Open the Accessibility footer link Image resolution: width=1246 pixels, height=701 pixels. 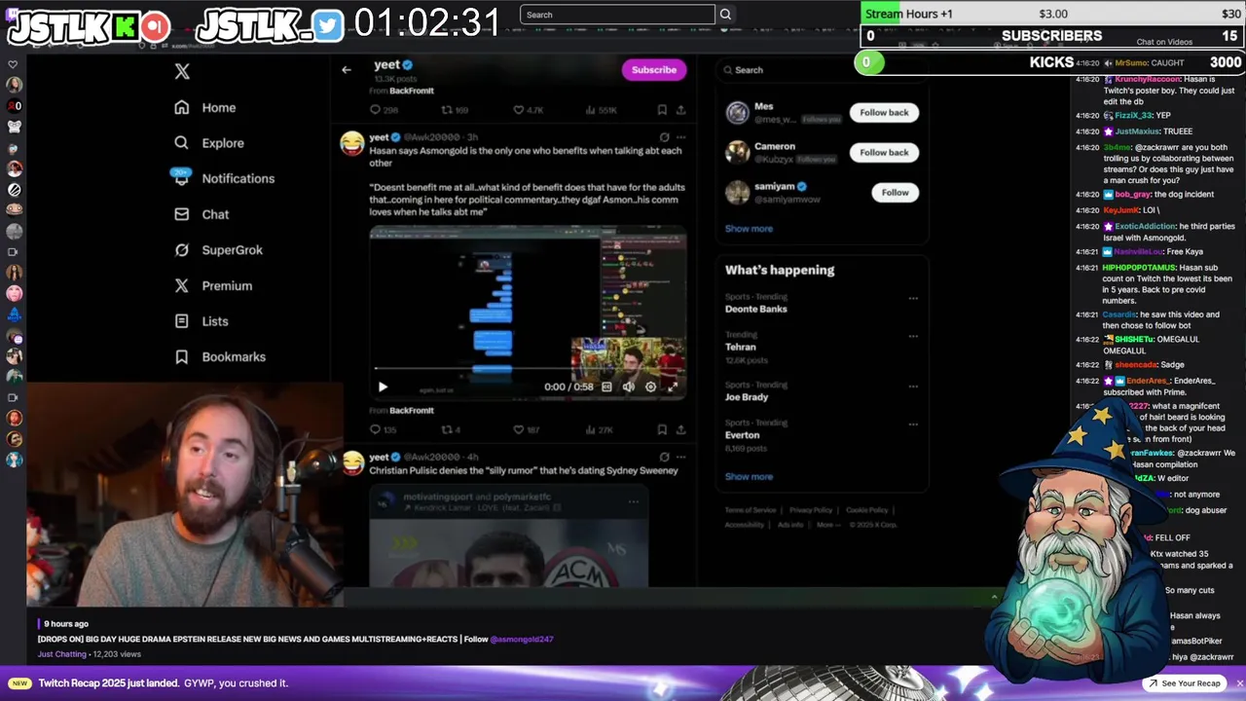(745, 525)
